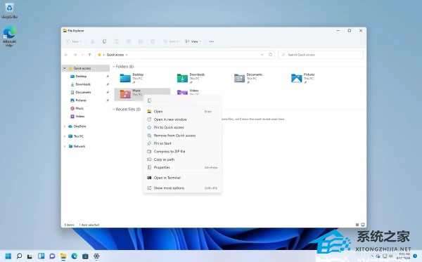This screenshot has width=422, height=262.
Task: Choose Pin to Start
Action: pyautogui.click(x=182, y=143)
